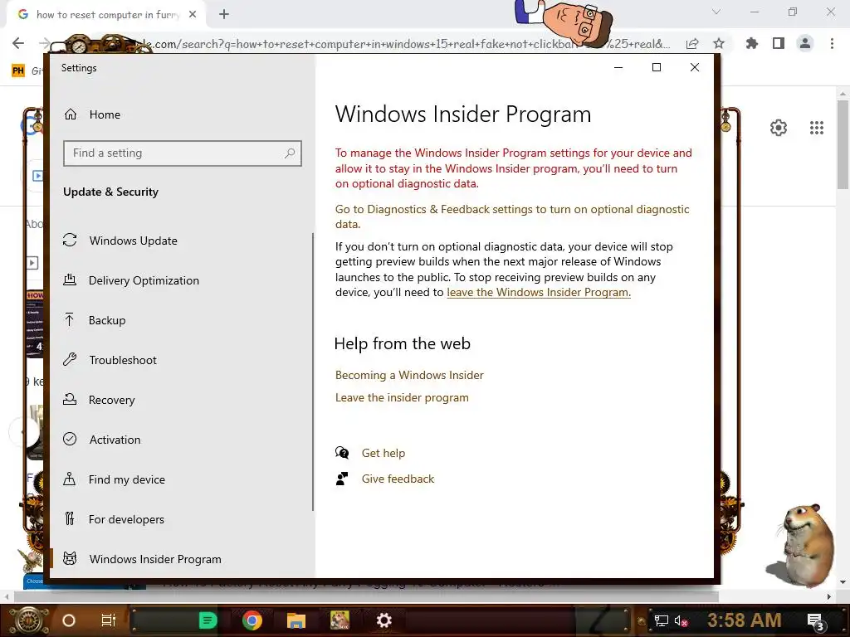Click the Give feedback person icon
This screenshot has height=637, width=850.
point(342,479)
